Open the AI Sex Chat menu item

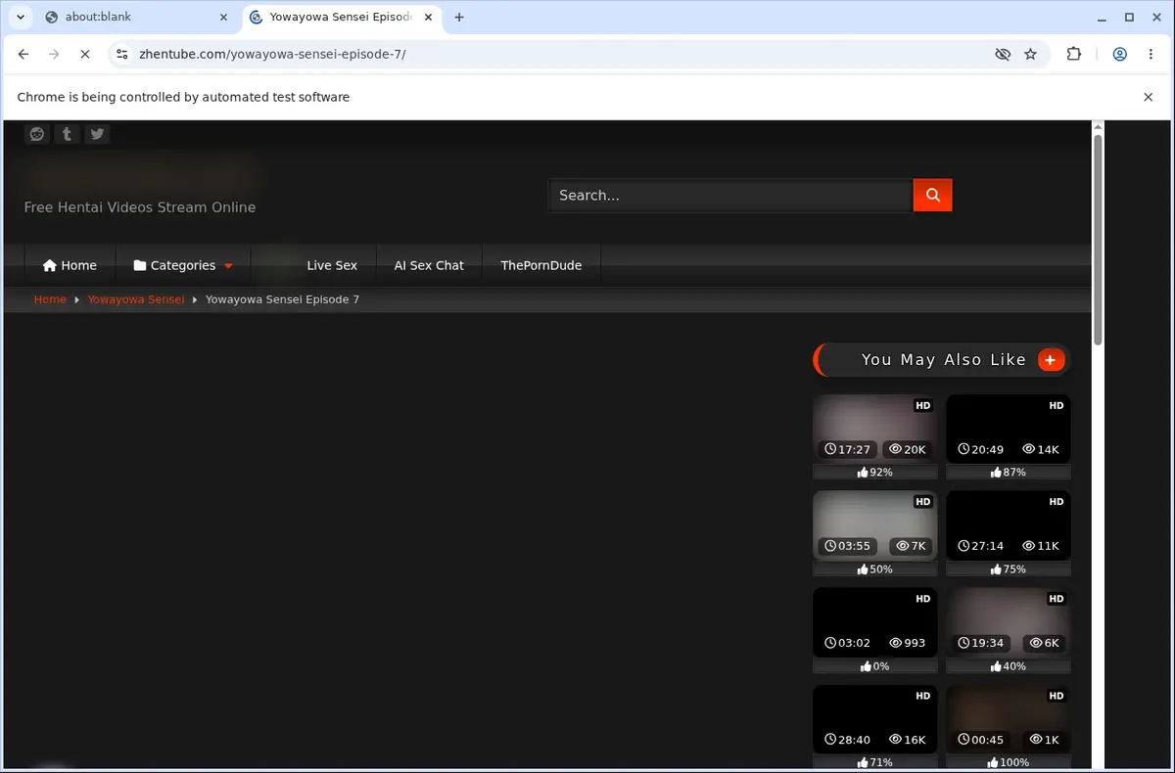pyautogui.click(x=429, y=265)
